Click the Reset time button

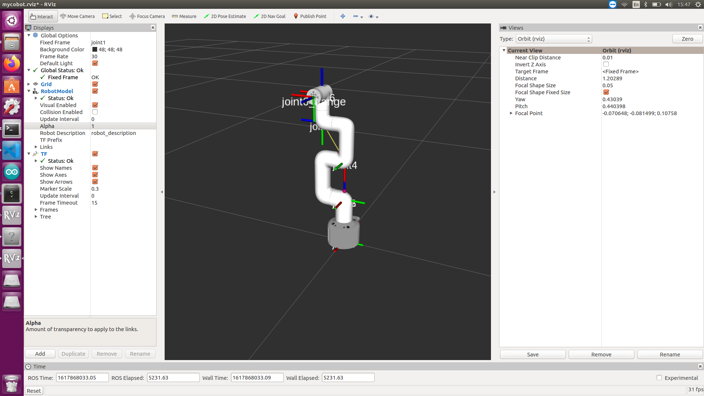pos(34,391)
